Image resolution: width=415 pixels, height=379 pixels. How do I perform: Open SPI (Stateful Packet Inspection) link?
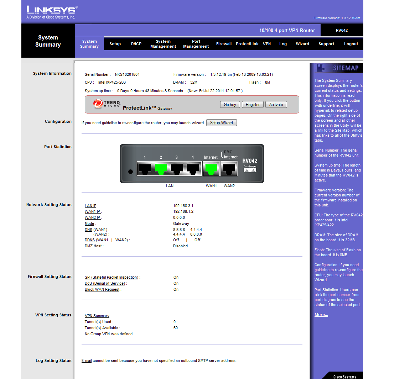[111, 278]
